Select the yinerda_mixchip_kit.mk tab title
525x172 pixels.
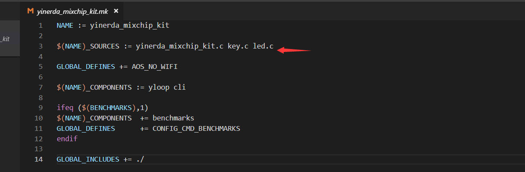click(x=72, y=11)
